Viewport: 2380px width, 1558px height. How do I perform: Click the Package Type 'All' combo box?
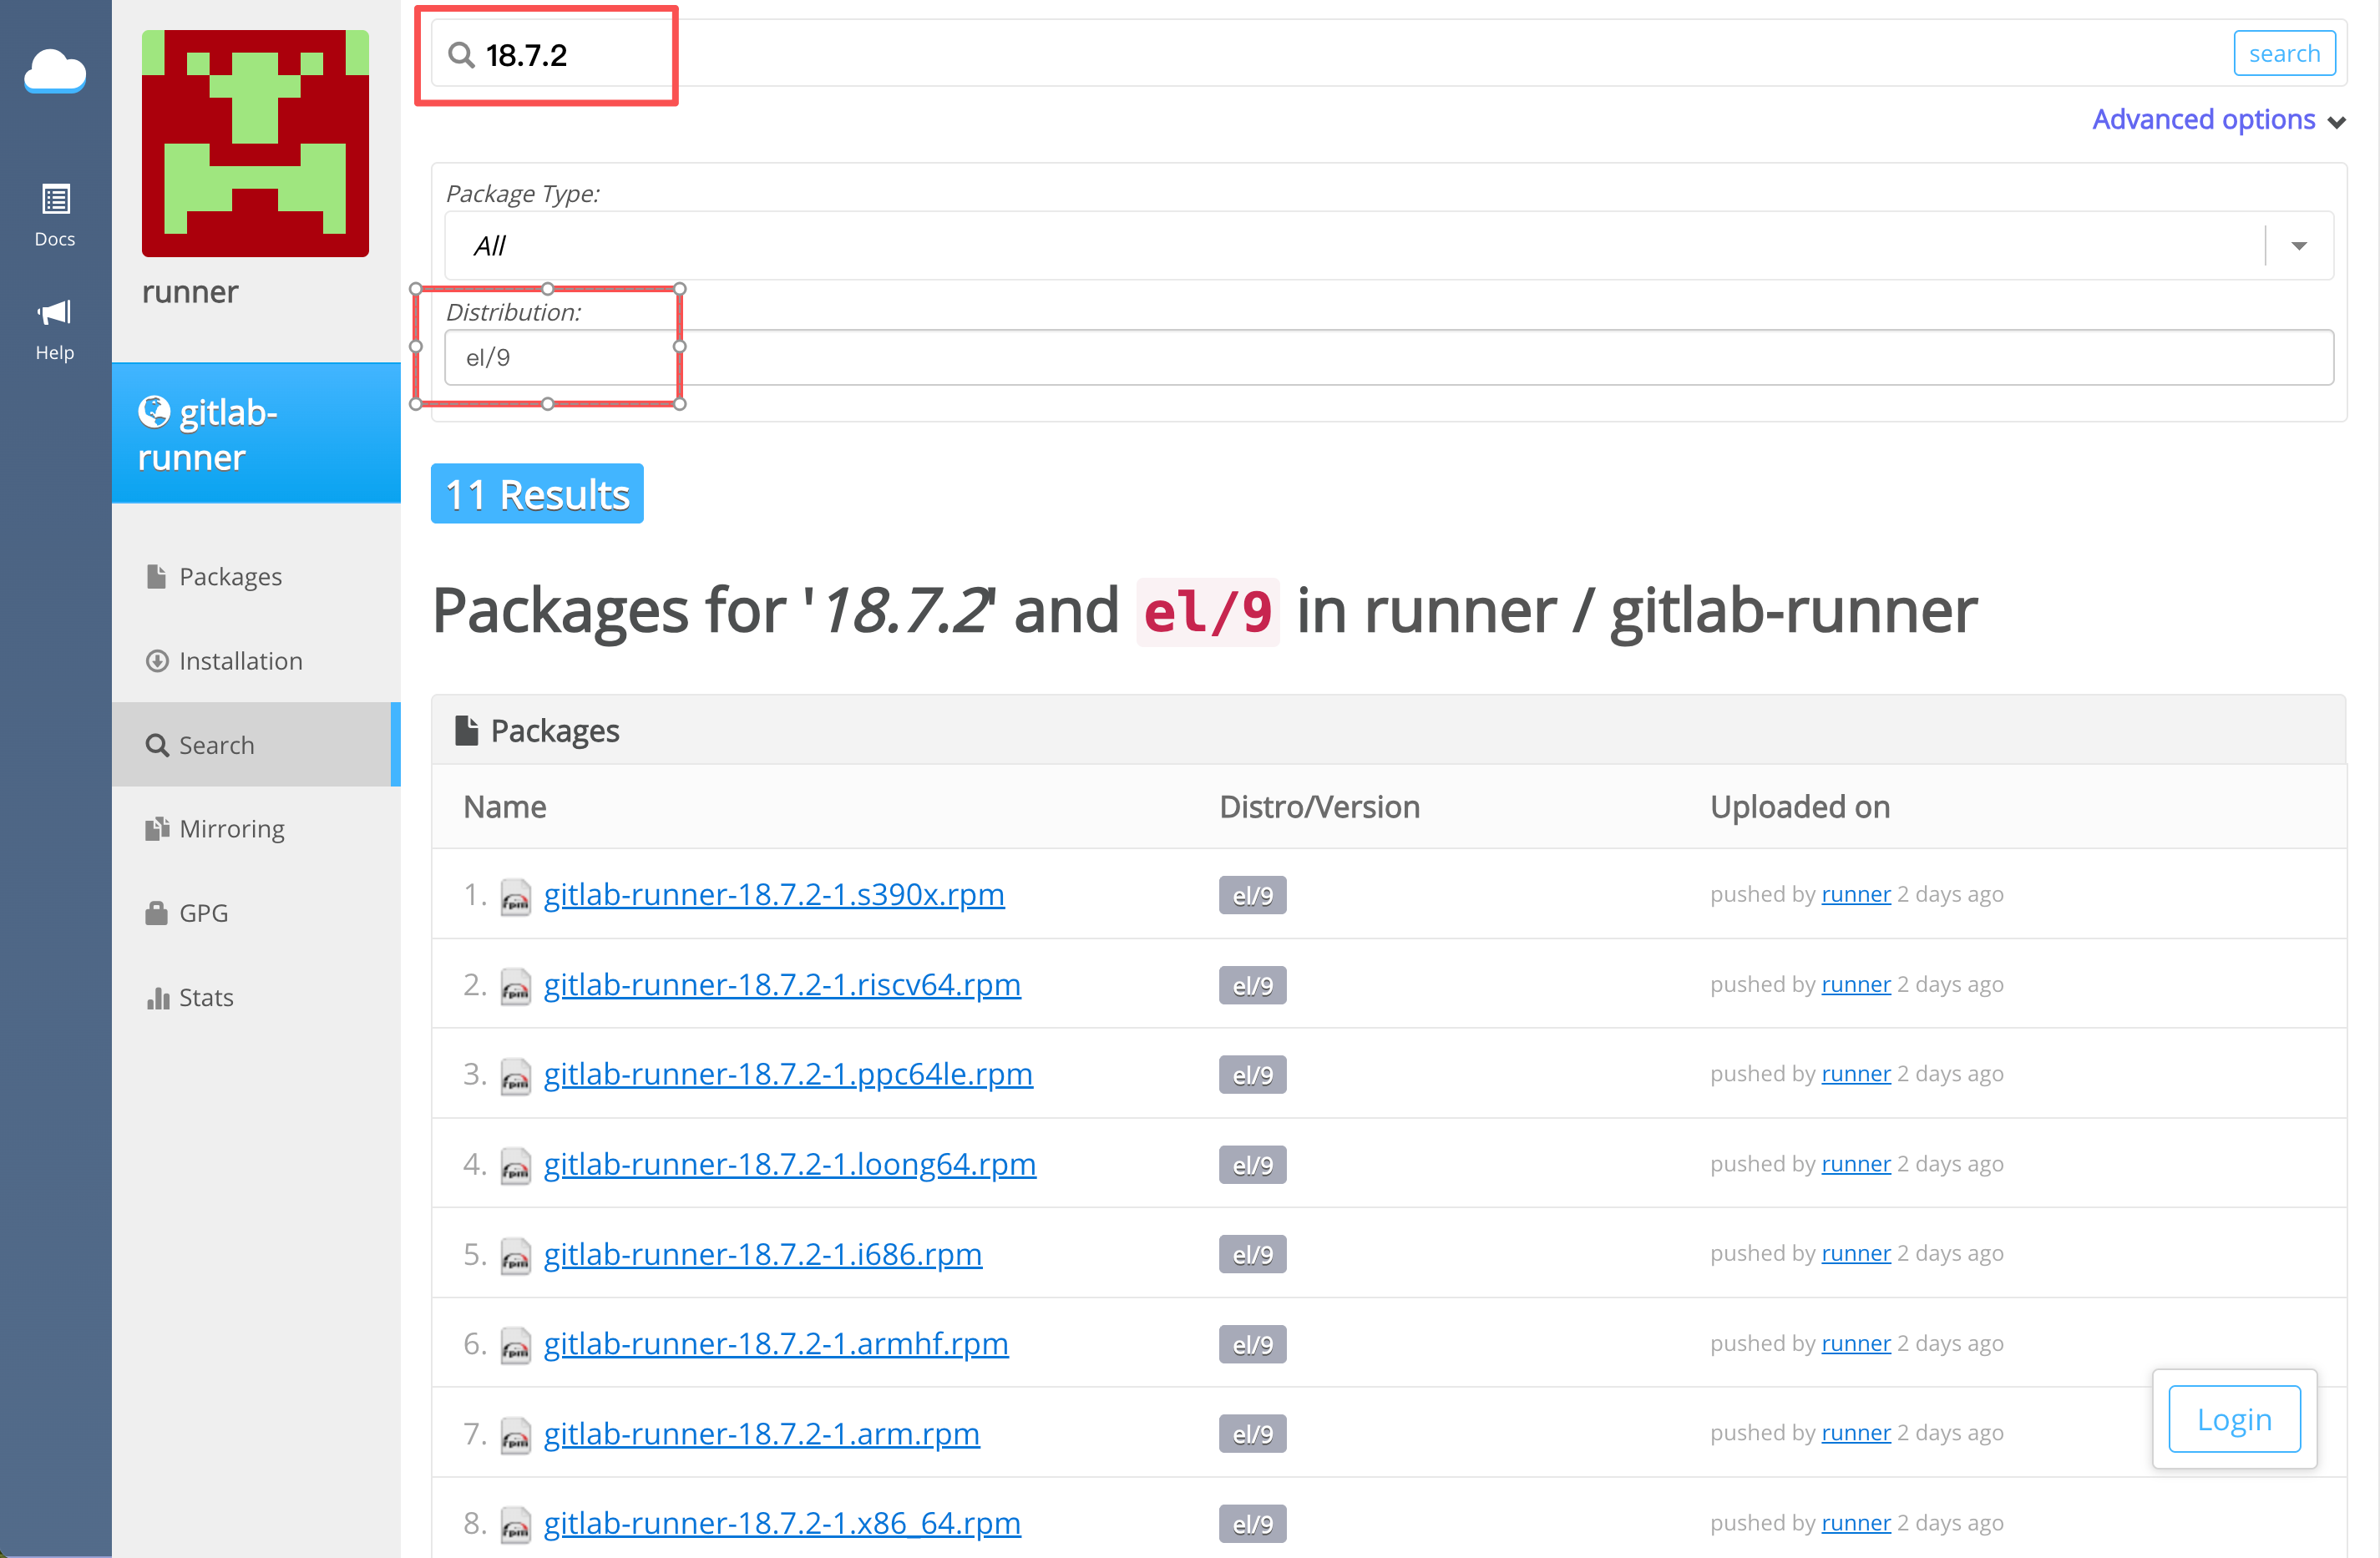[x=1350, y=246]
